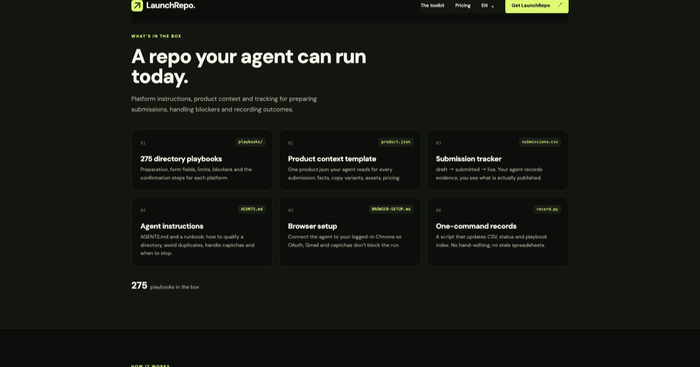Click 'A script that updates CSV' description

492,241
